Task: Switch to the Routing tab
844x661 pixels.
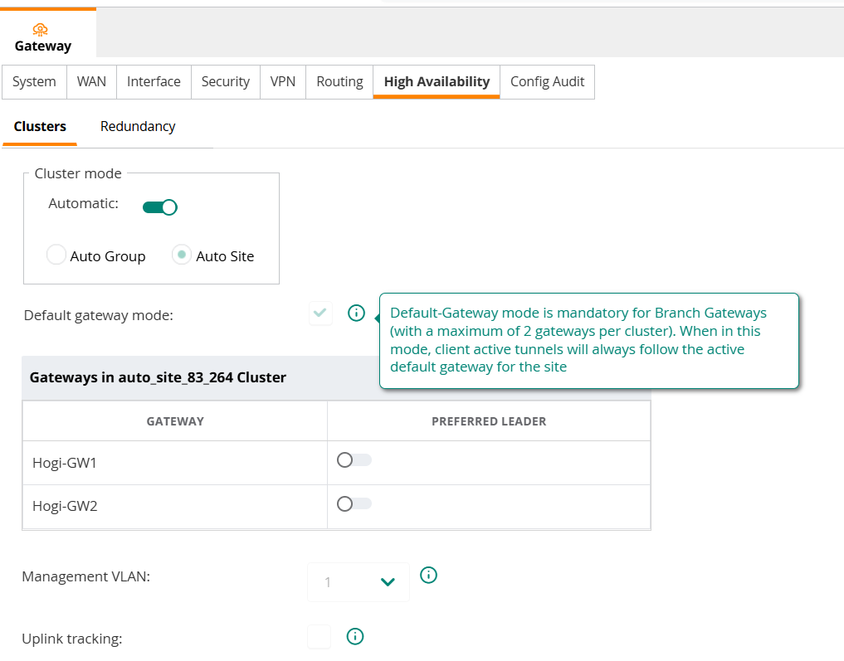Action: point(339,81)
